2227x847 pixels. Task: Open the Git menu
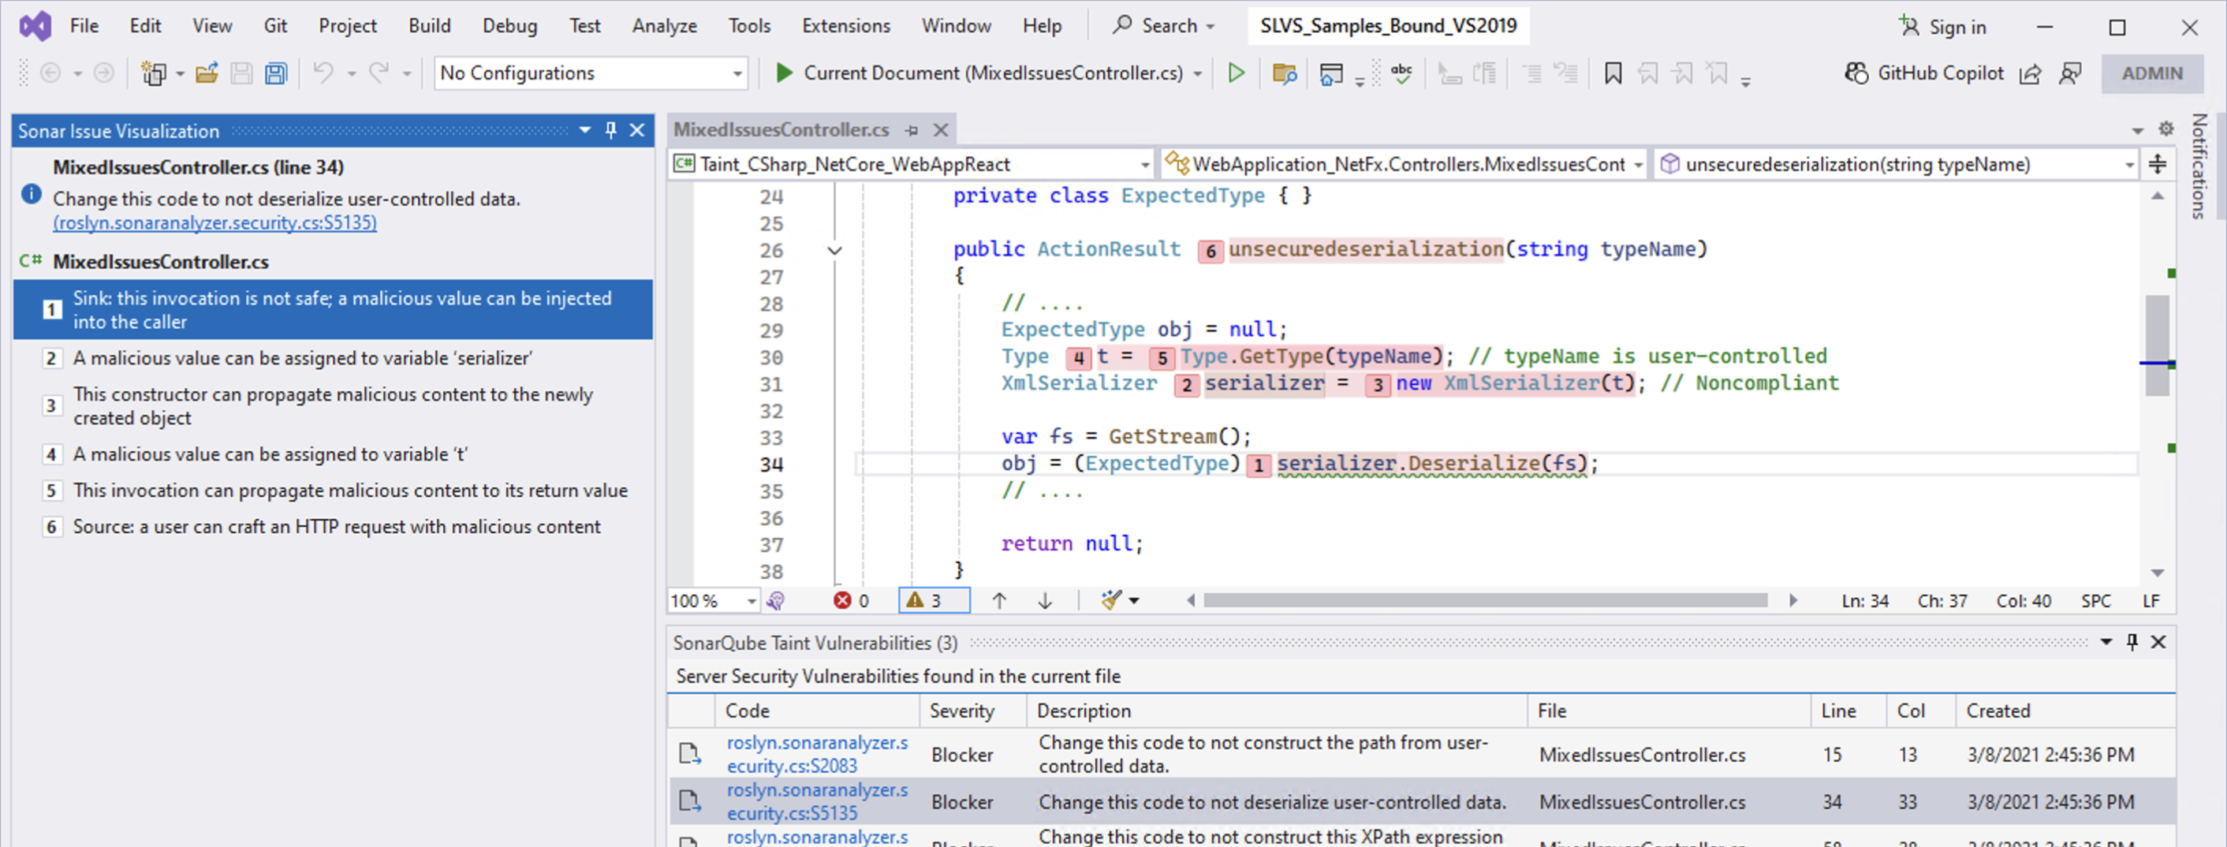pyautogui.click(x=275, y=25)
